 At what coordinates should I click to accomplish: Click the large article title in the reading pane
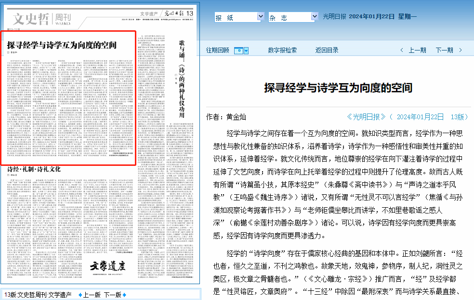click(x=338, y=88)
